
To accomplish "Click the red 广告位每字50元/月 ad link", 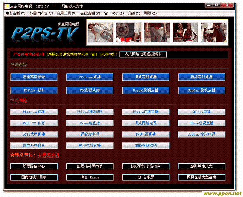I will click(x=29, y=55).
